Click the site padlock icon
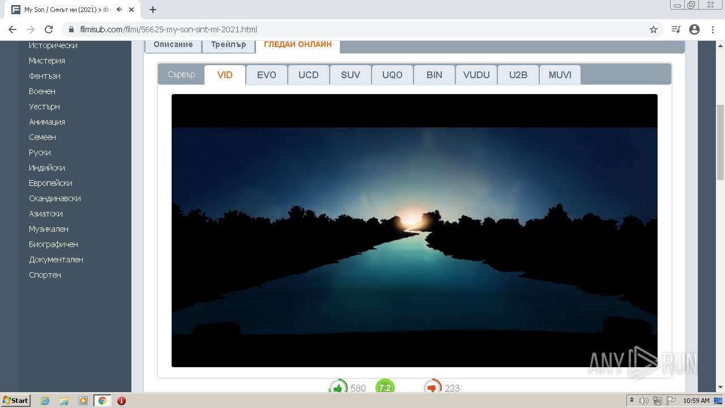Screen dimensions: 725x408 71,29
